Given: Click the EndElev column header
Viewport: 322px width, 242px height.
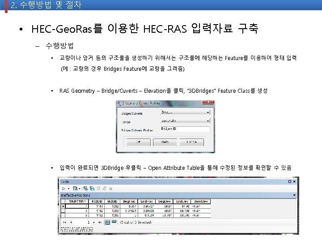Looking at the screenshot, I should click(x=182, y=202).
